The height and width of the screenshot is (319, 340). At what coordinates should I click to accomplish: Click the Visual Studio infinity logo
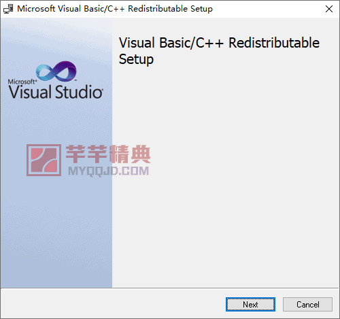tap(56, 71)
